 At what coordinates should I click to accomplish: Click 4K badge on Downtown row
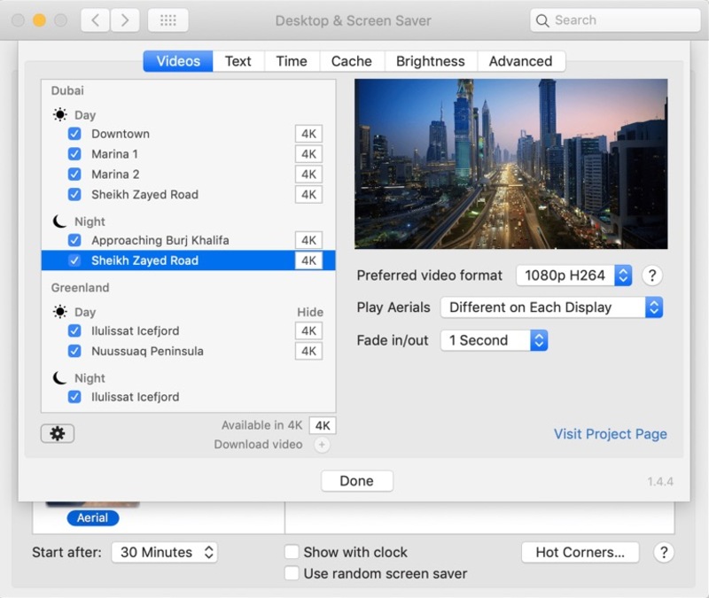pyautogui.click(x=308, y=134)
